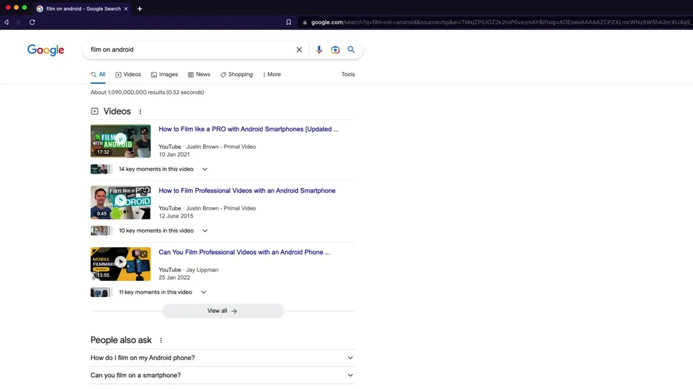Switch to the News tab
The image size is (693, 389).
click(x=199, y=75)
